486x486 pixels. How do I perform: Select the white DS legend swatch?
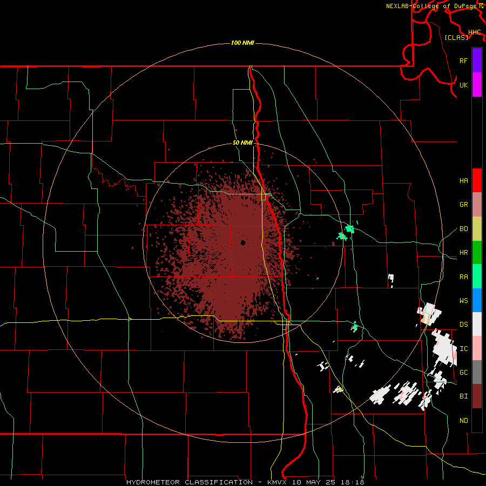click(x=477, y=324)
